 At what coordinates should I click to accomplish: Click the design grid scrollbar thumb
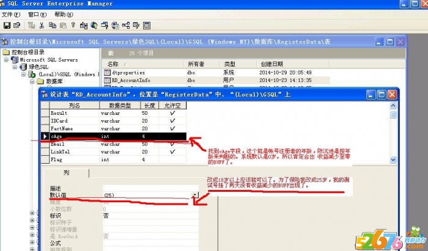pos(393,114)
